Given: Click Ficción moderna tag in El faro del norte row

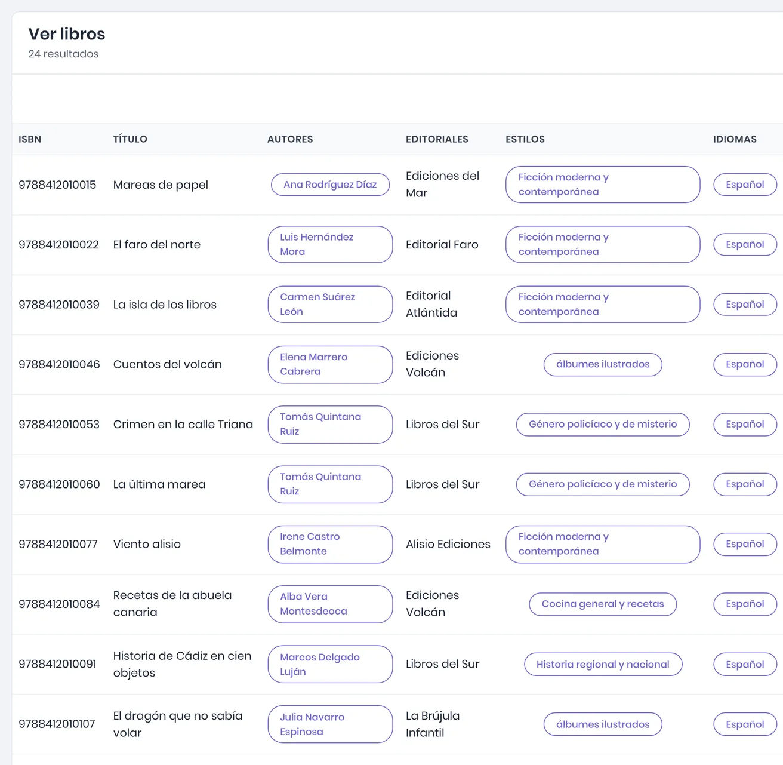Looking at the screenshot, I should coord(603,244).
